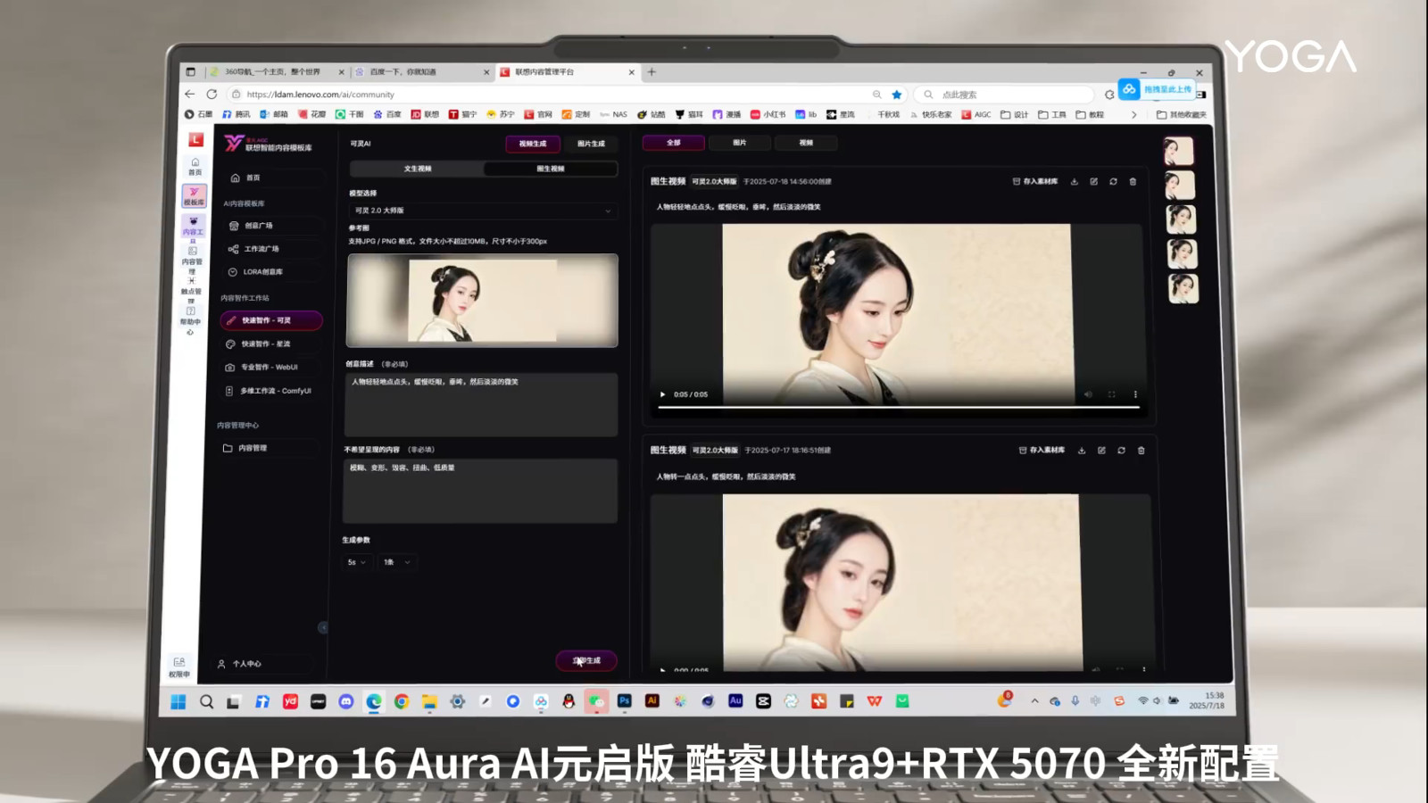Open the 1条 count dropdown

(397, 562)
